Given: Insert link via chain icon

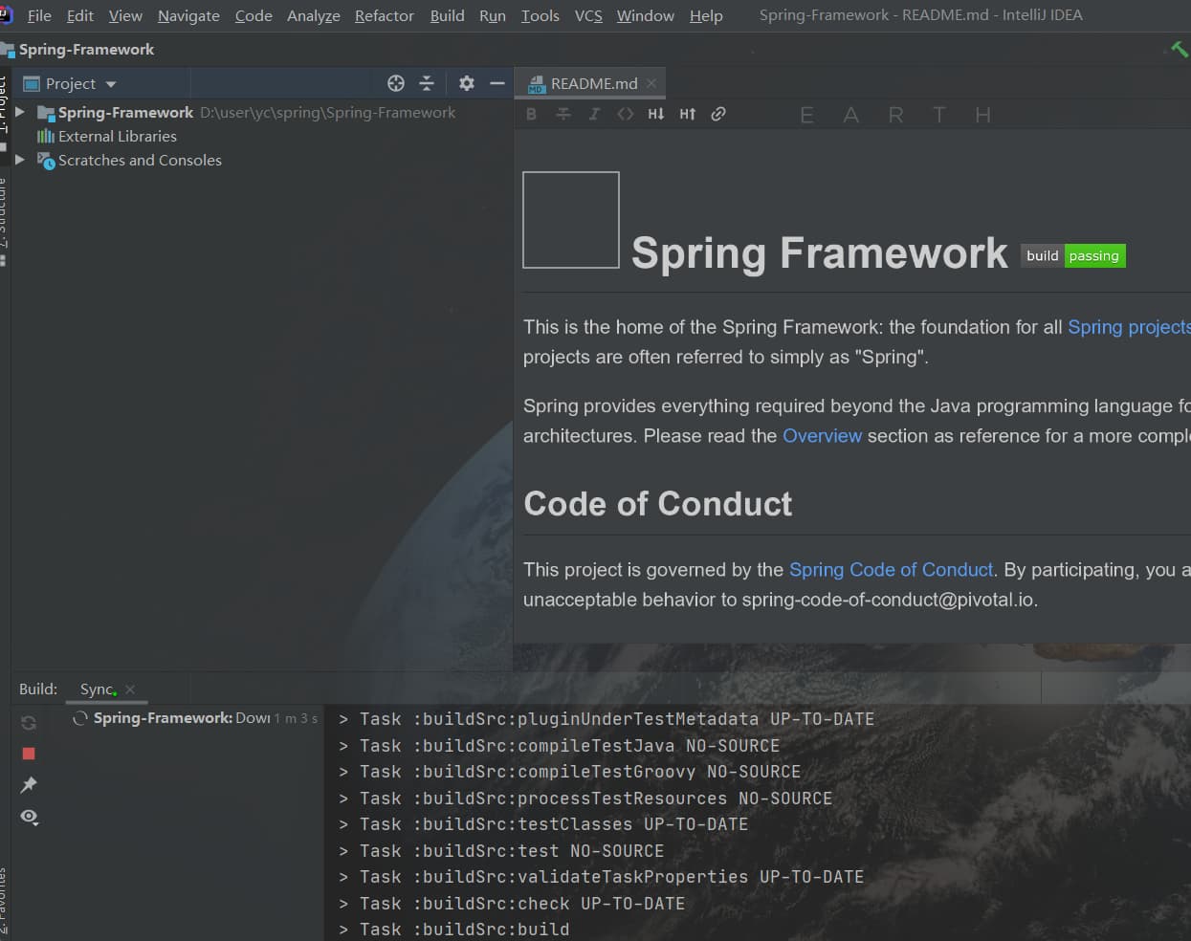Looking at the screenshot, I should 718,114.
